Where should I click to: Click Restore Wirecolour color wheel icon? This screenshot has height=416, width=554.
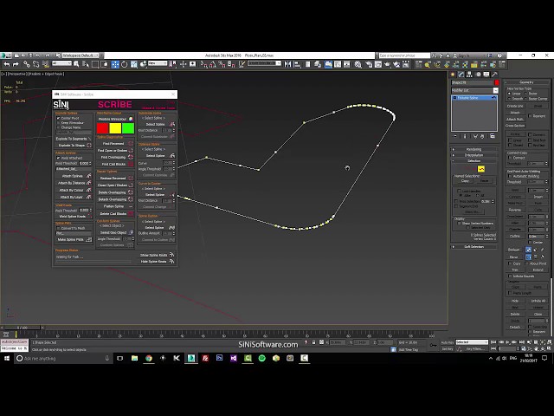point(131,119)
